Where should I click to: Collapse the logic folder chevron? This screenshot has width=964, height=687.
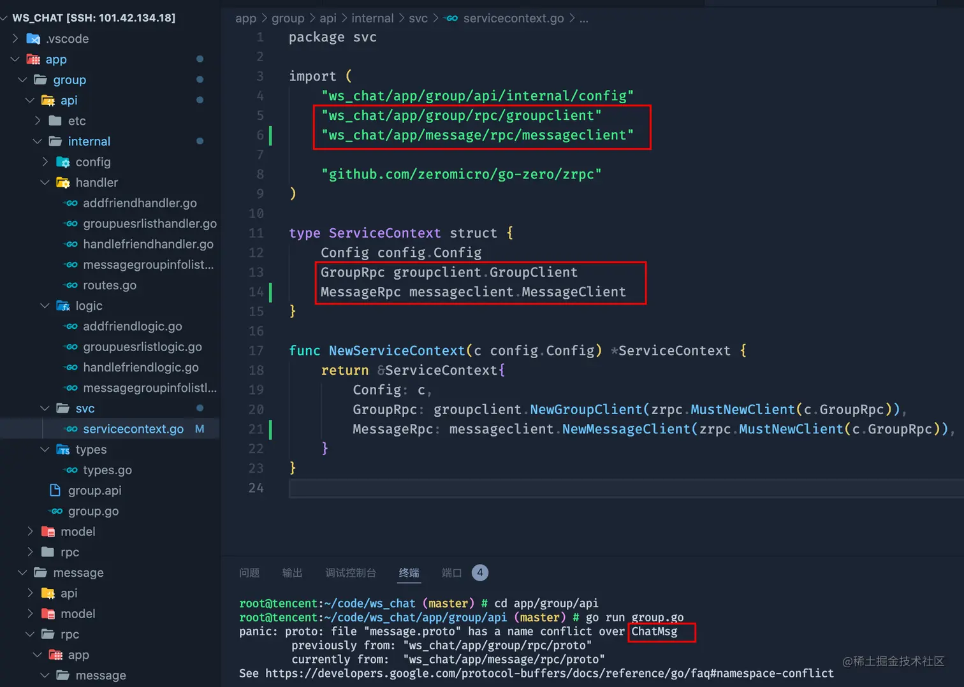(x=45, y=306)
